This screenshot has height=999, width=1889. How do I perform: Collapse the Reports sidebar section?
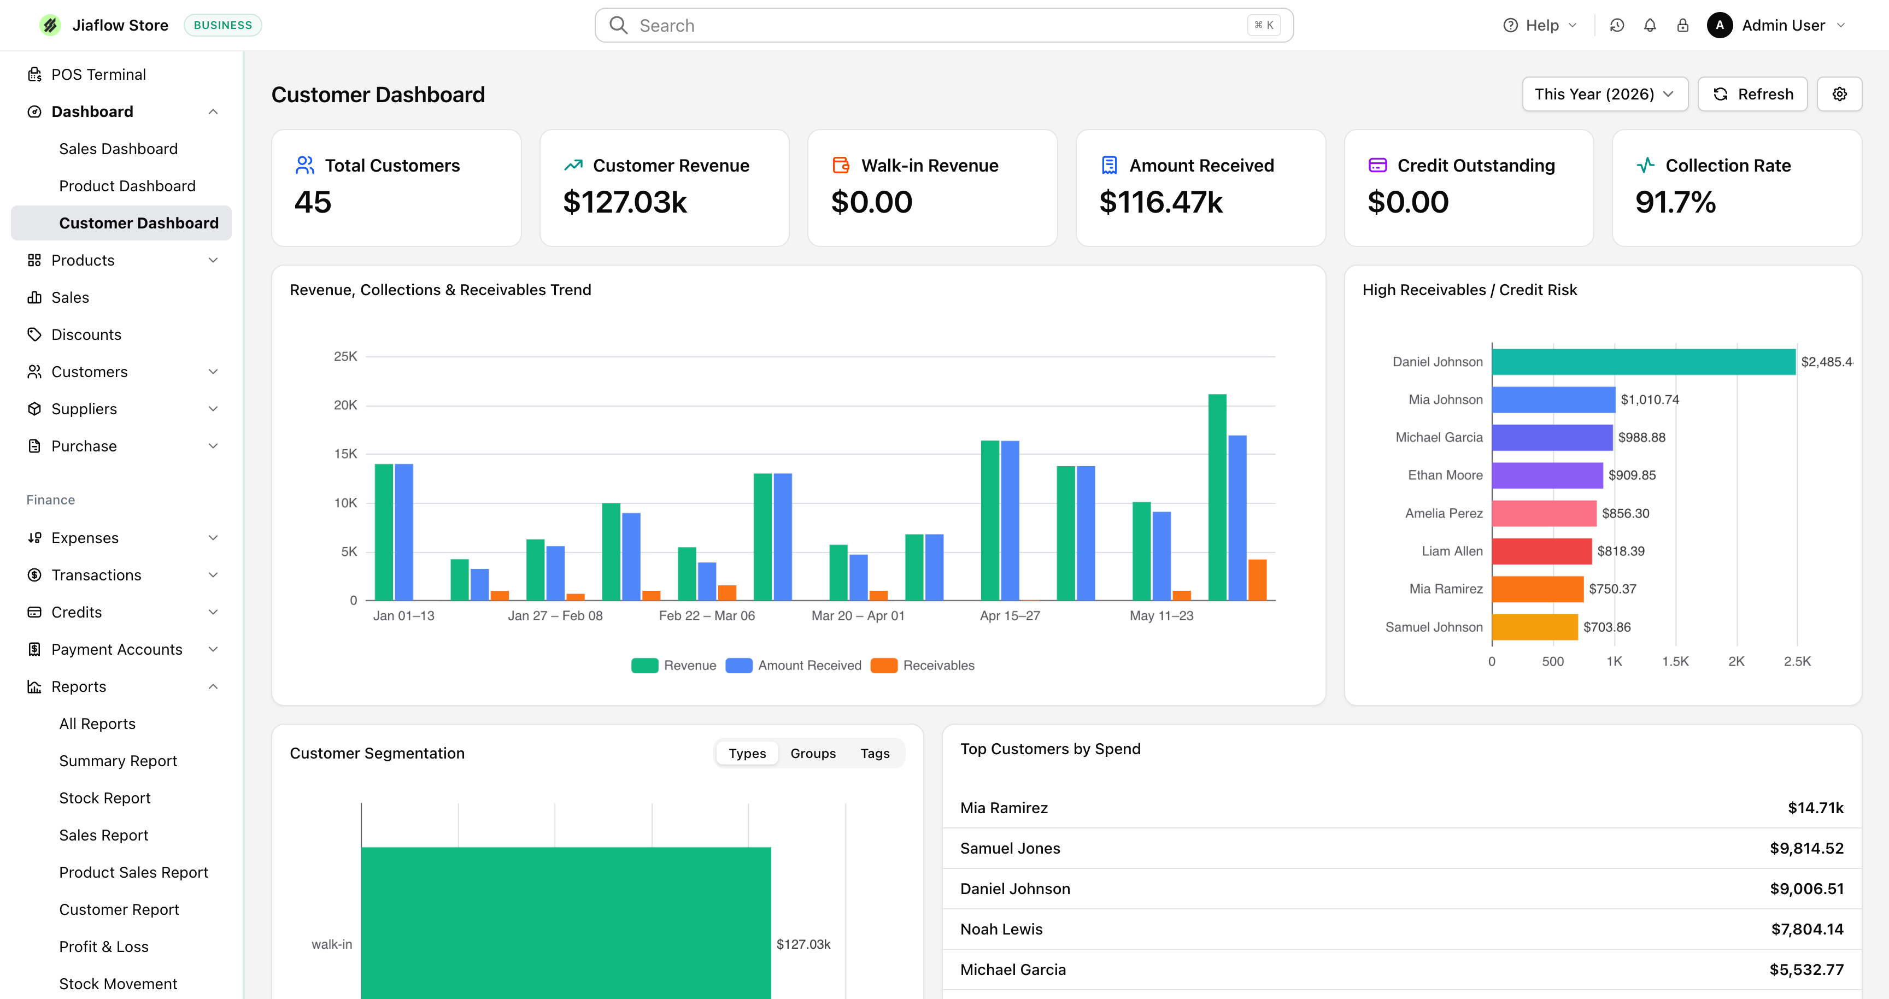pos(213,686)
